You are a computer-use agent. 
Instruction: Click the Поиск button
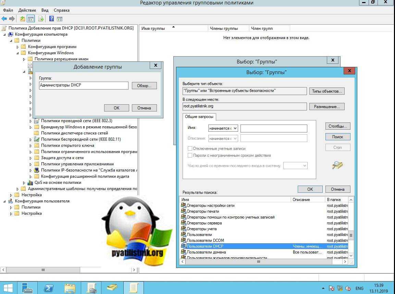click(337, 137)
